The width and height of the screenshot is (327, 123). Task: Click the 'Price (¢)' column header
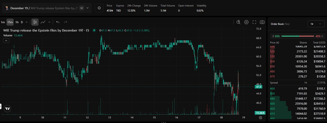point(274,42)
